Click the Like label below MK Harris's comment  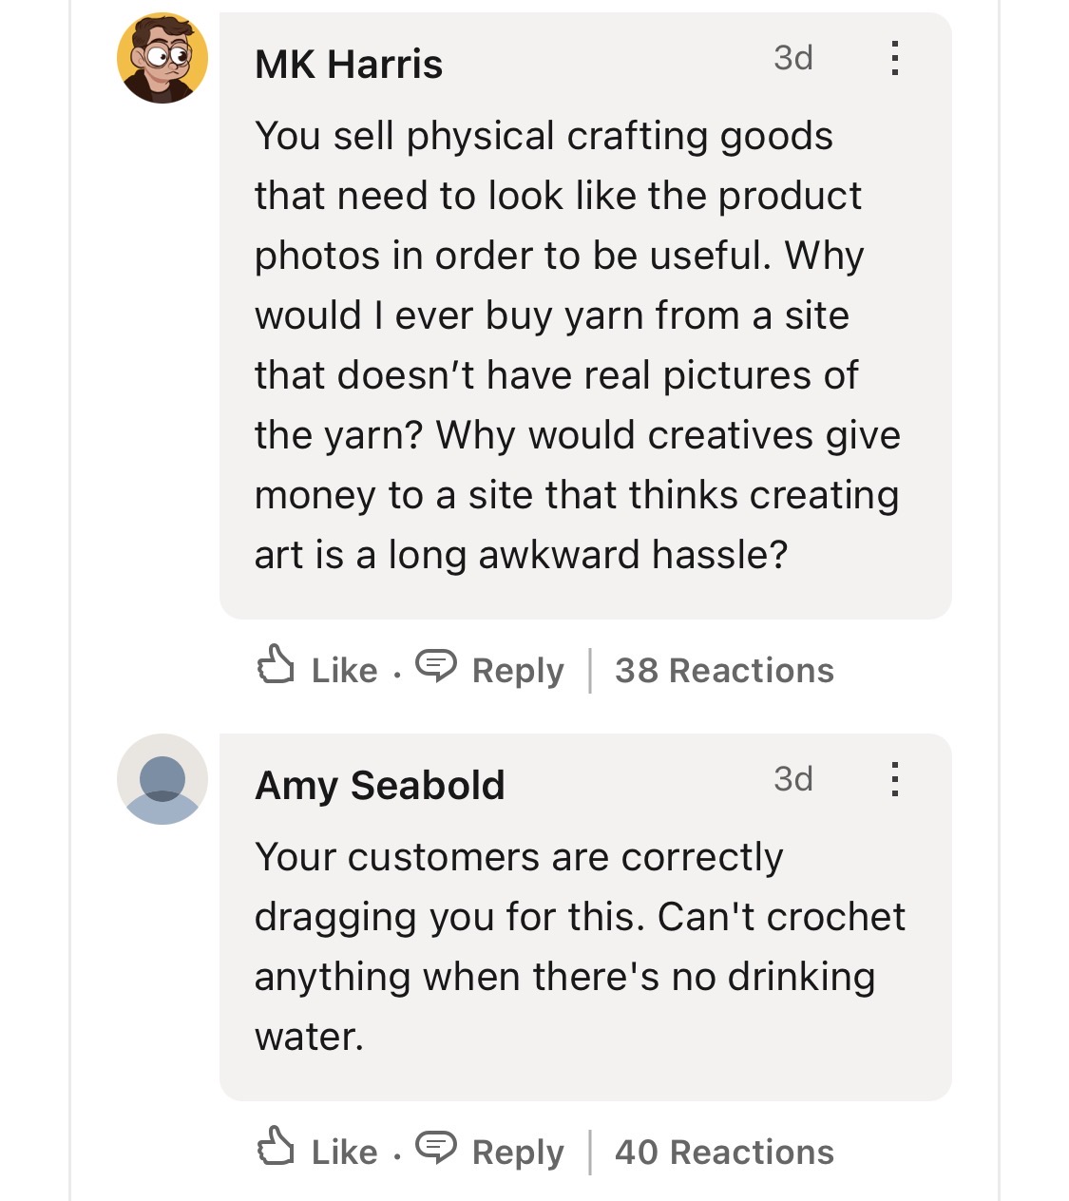345,671
